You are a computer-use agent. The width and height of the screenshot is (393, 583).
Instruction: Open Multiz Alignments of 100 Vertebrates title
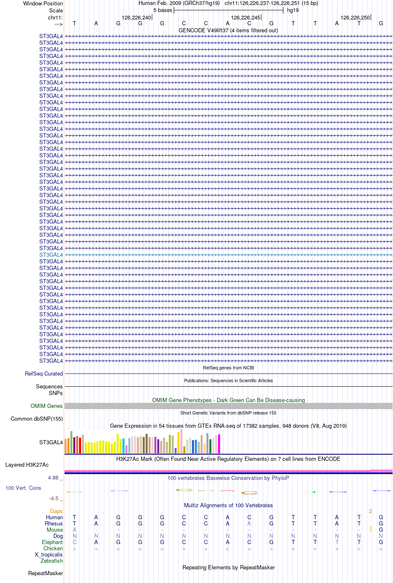pos(228,505)
